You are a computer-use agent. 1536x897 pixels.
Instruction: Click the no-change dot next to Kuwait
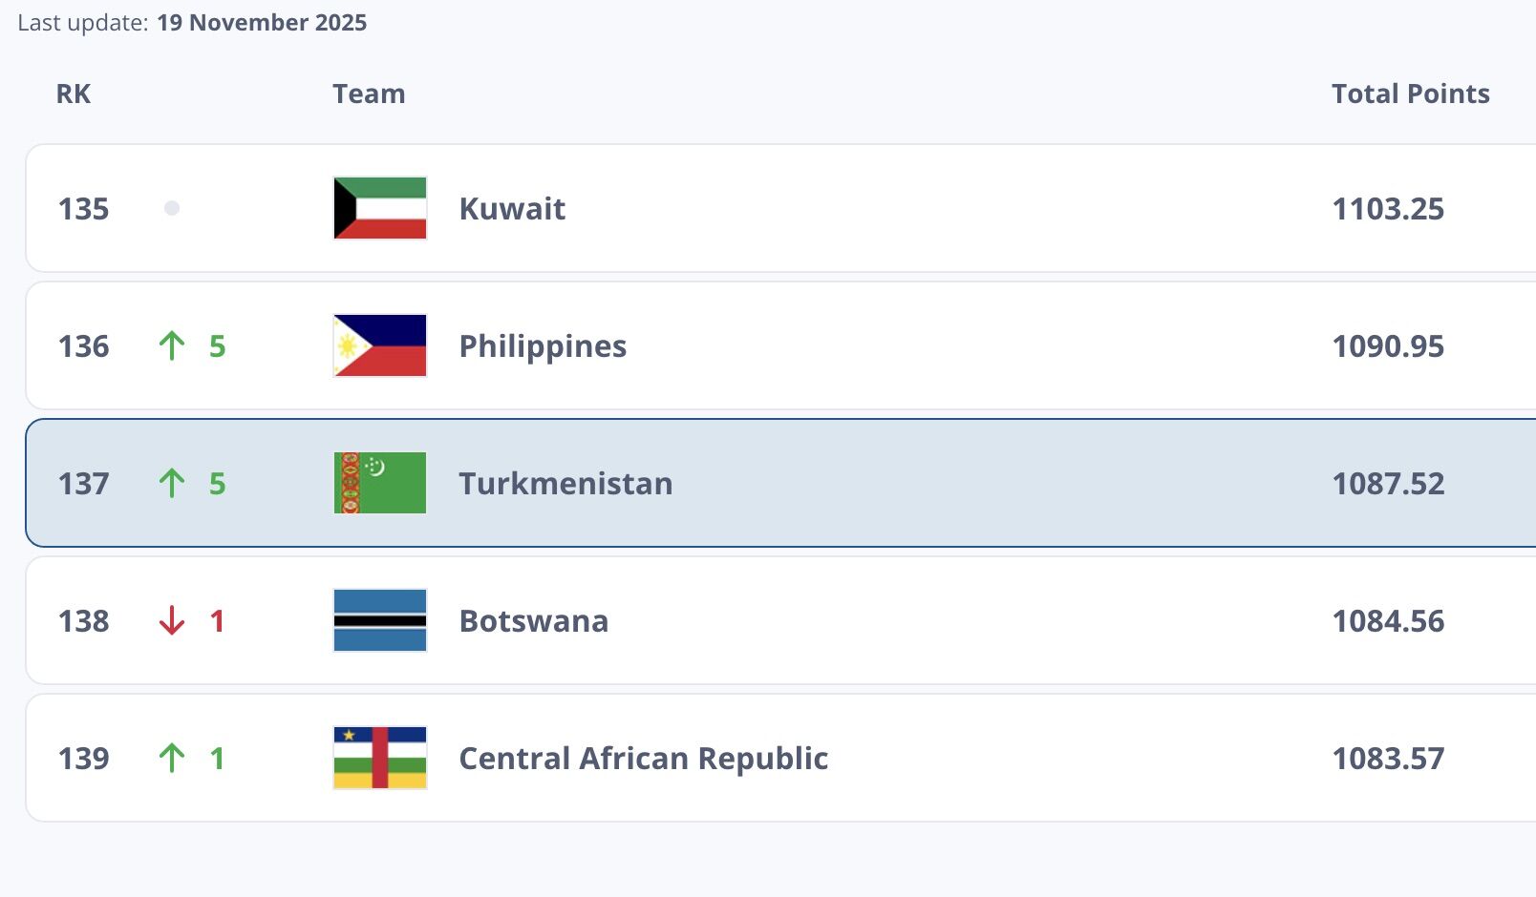pos(172,208)
